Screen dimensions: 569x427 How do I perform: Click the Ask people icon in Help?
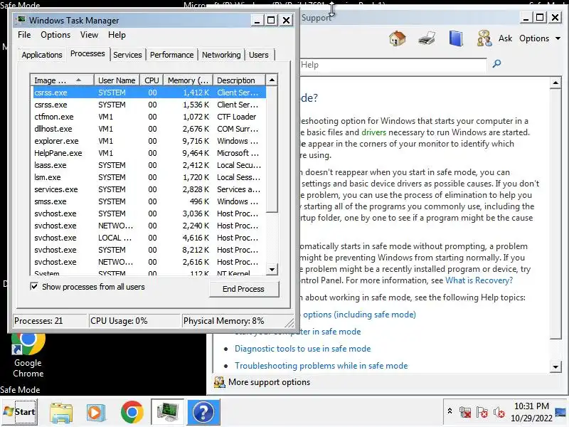click(x=484, y=38)
